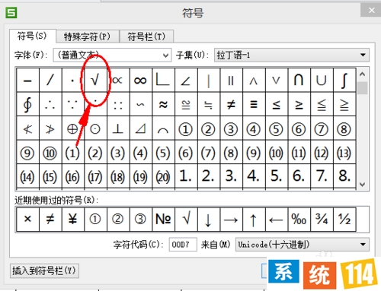Open the 字体(F) font dropdown
Image resolution: width=381 pixels, height=291 pixels.
(112, 55)
